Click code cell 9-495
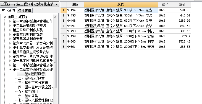 click(x=75, y=15)
